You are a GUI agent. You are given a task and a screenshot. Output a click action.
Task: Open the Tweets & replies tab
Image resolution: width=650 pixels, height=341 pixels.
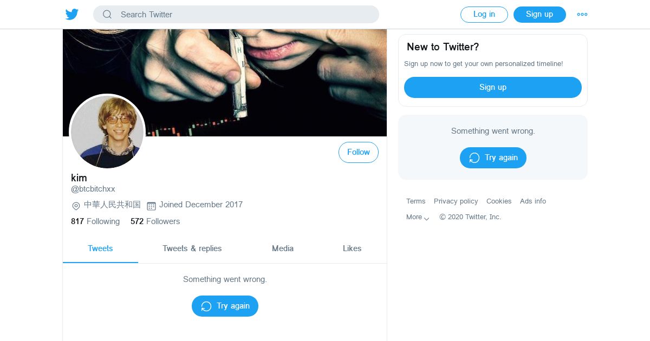click(192, 248)
